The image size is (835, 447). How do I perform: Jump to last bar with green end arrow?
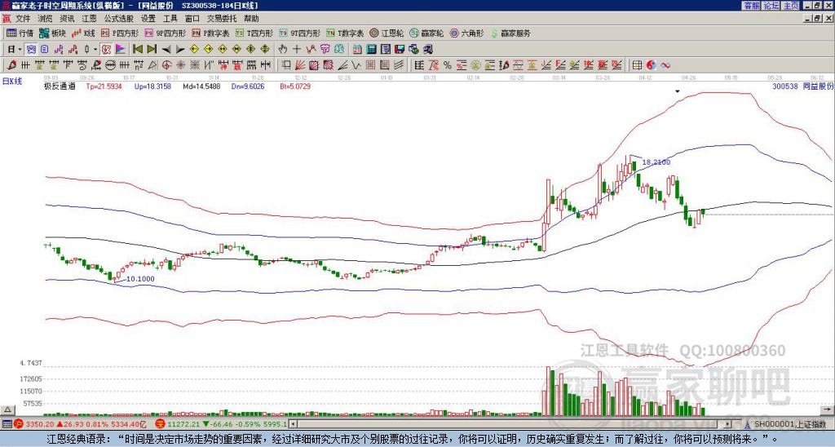coord(151,50)
